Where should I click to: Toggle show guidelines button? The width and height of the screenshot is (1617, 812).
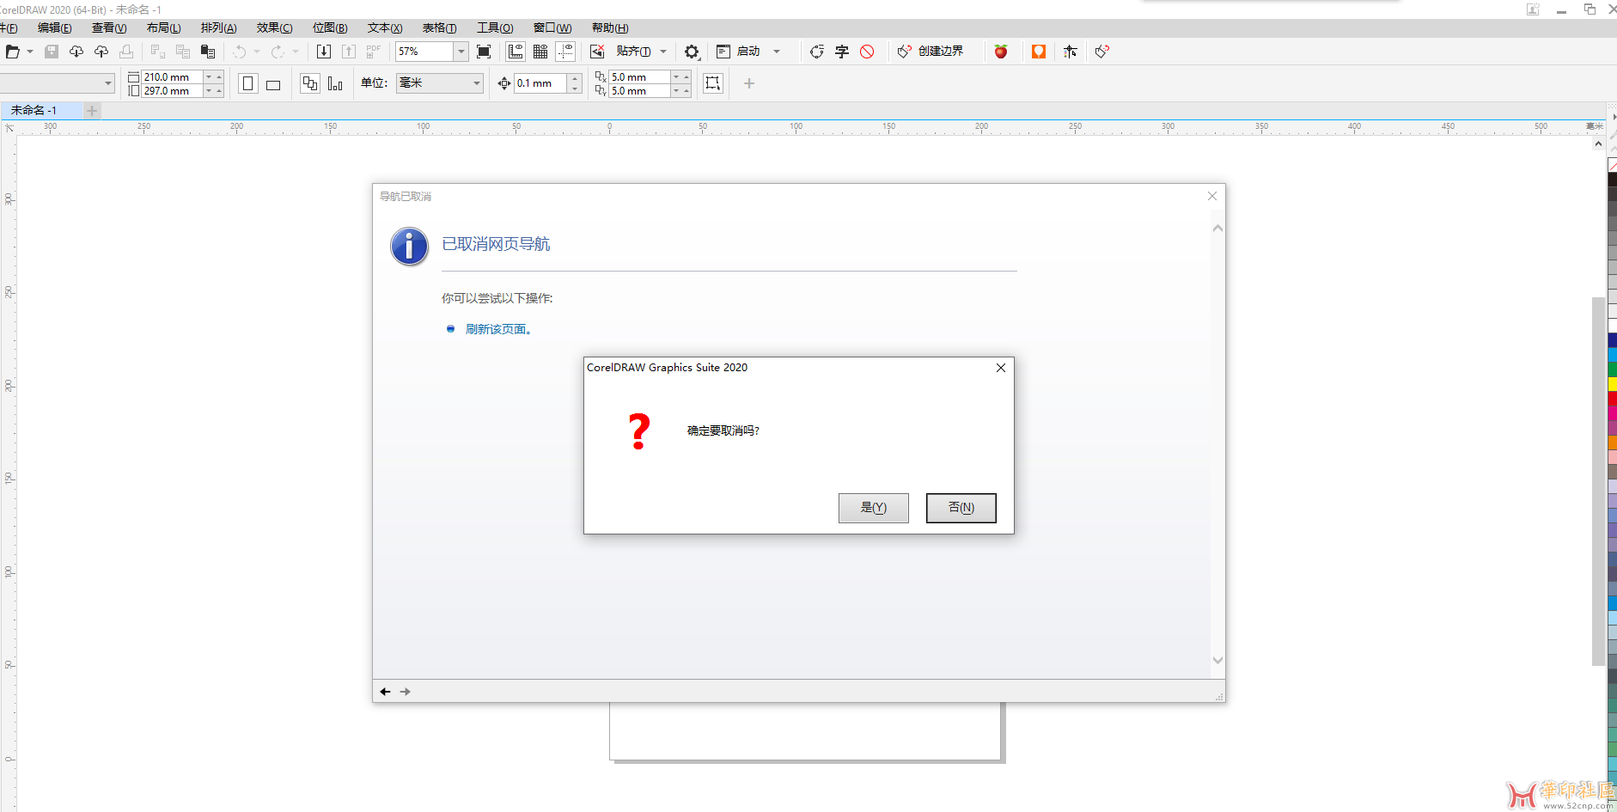565,52
